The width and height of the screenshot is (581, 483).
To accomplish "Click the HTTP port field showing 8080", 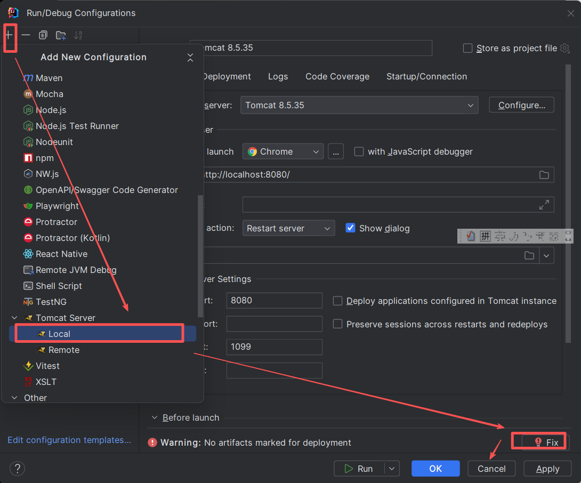I will [x=274, y=300].
